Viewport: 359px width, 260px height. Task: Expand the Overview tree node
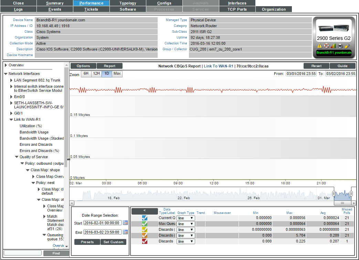pos(6,65)
